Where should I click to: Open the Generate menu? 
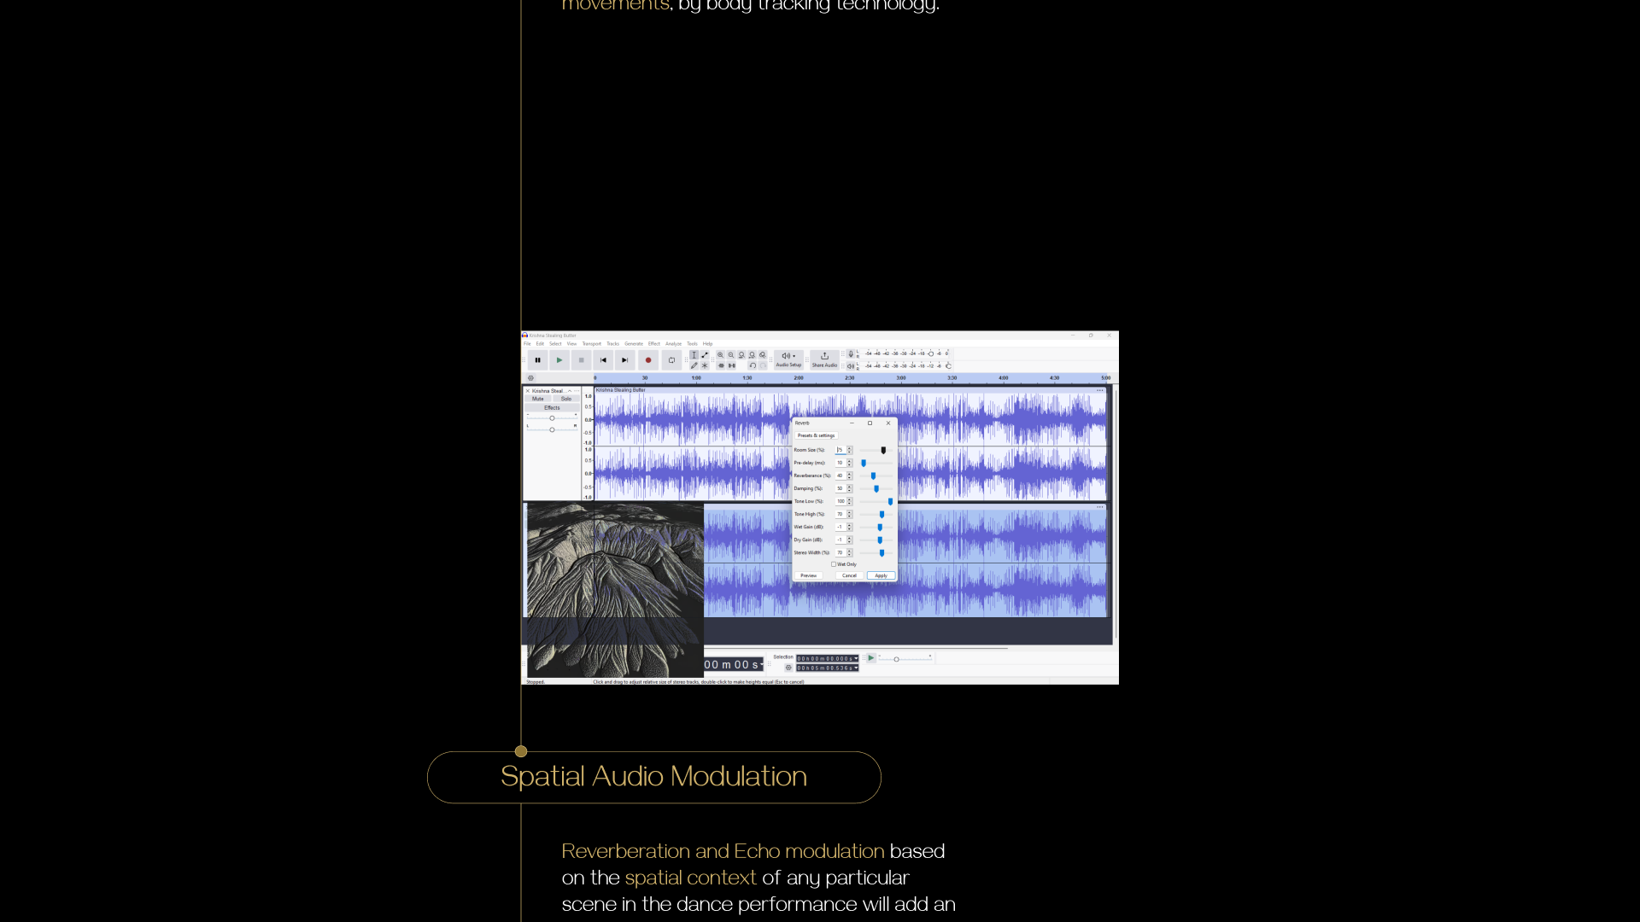[633, 344]
